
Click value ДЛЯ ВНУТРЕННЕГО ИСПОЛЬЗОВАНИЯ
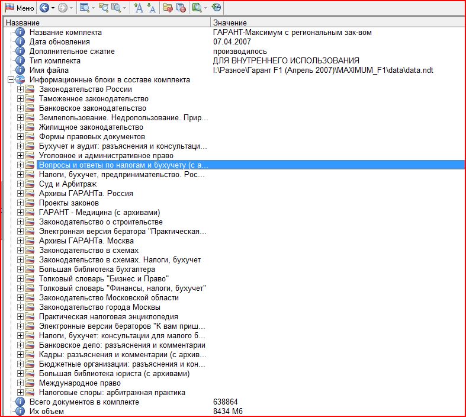(286, 60)
